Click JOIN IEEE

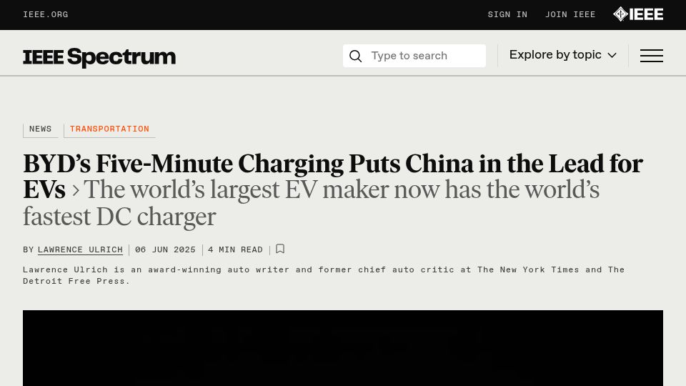[x=570, y=14]
